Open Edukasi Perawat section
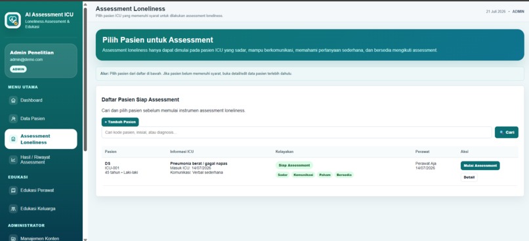 (x=41, y=190)
